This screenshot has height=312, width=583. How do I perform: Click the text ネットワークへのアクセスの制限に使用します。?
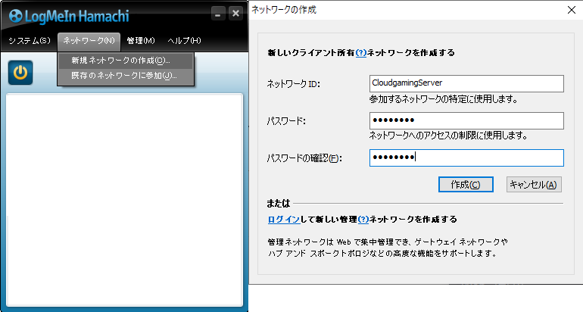pos(448,136)
